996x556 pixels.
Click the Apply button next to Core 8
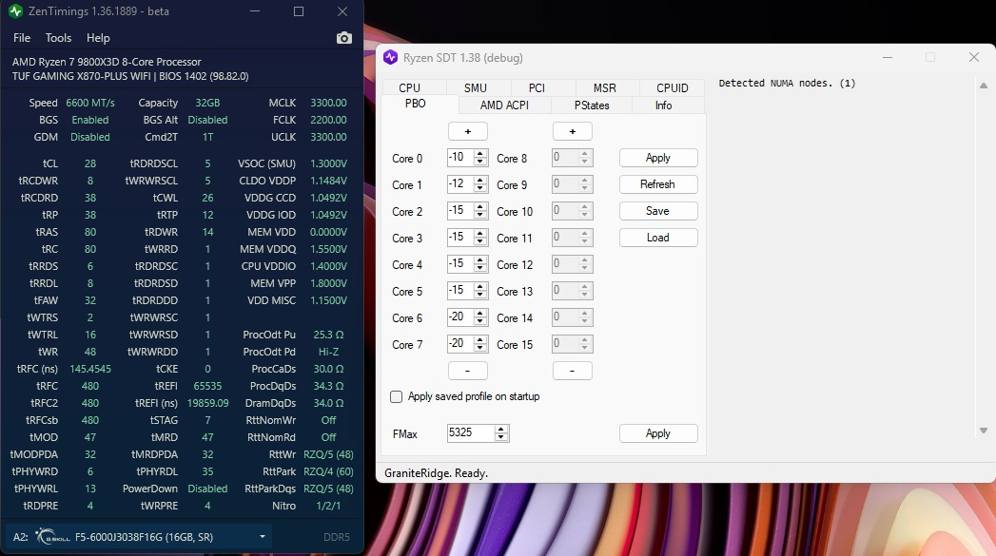tap(658, 158)
